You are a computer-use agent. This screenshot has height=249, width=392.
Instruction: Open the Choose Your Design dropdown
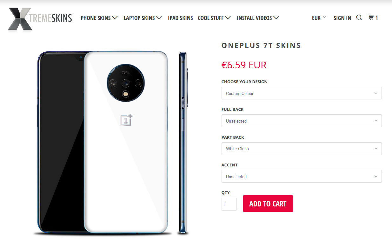click(302, 93)
